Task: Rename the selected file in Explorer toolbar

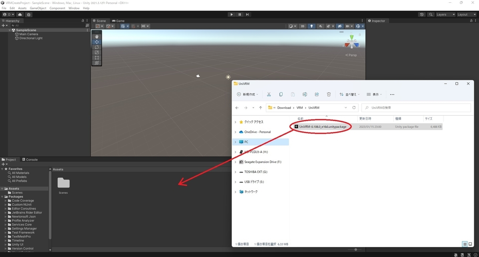Action: tap(305, 95)
